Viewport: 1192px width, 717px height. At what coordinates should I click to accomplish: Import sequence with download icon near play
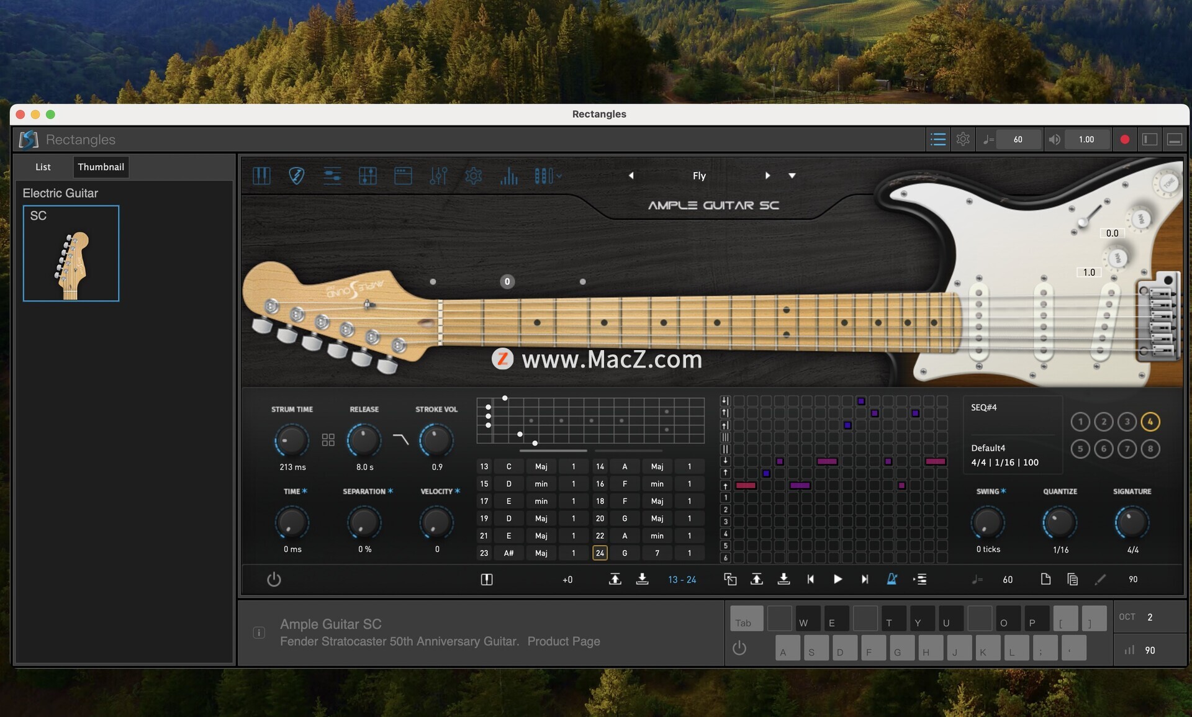point(783,579)
